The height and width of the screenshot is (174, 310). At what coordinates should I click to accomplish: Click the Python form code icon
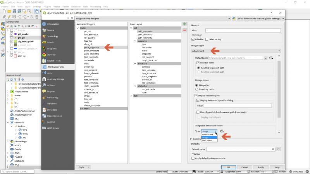tap(234, 18)
